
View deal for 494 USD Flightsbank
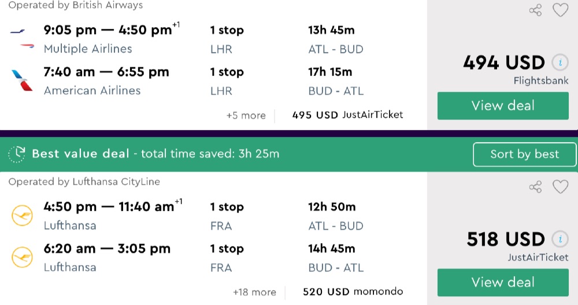click(x=503, y=106)
